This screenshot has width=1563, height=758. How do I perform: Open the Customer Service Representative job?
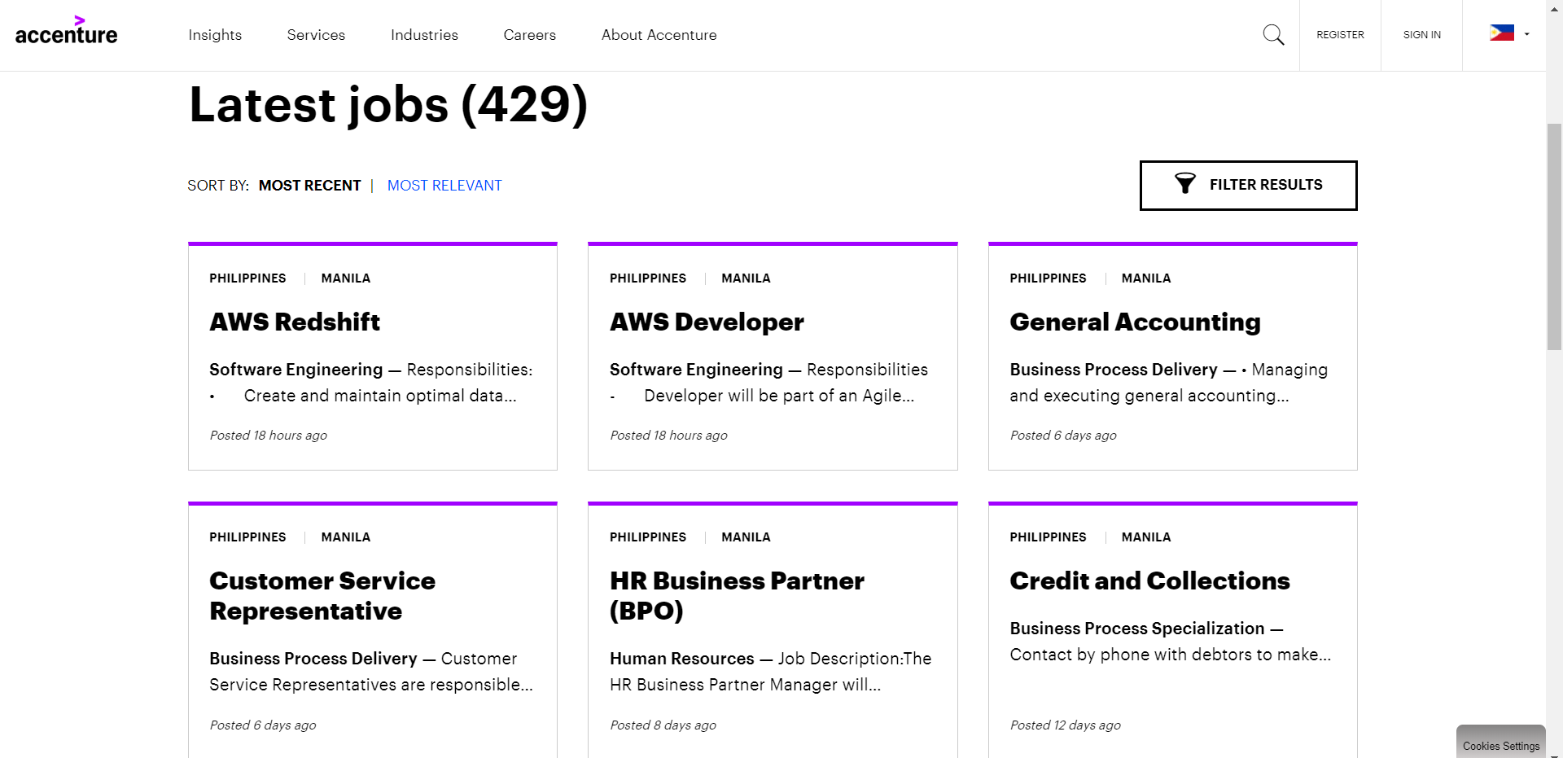pos(322,596)
